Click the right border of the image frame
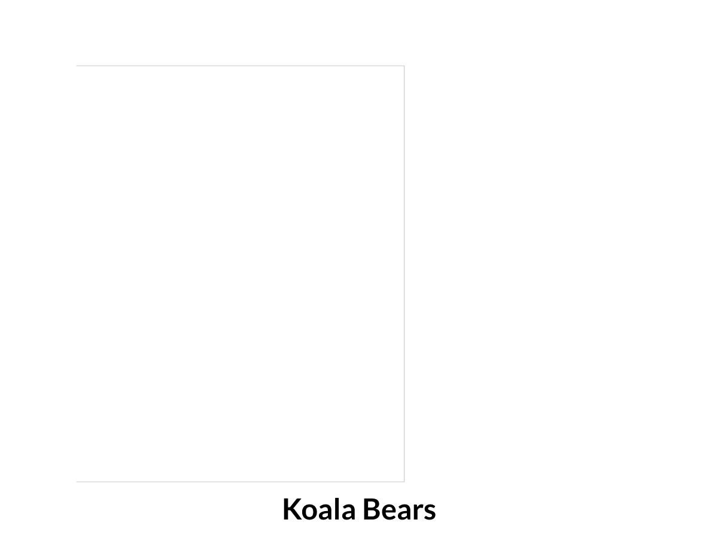This screenshot has height=559, width=718. (x=404, y=274)
